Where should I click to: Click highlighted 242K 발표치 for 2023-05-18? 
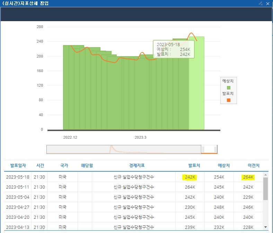point(190,177)
